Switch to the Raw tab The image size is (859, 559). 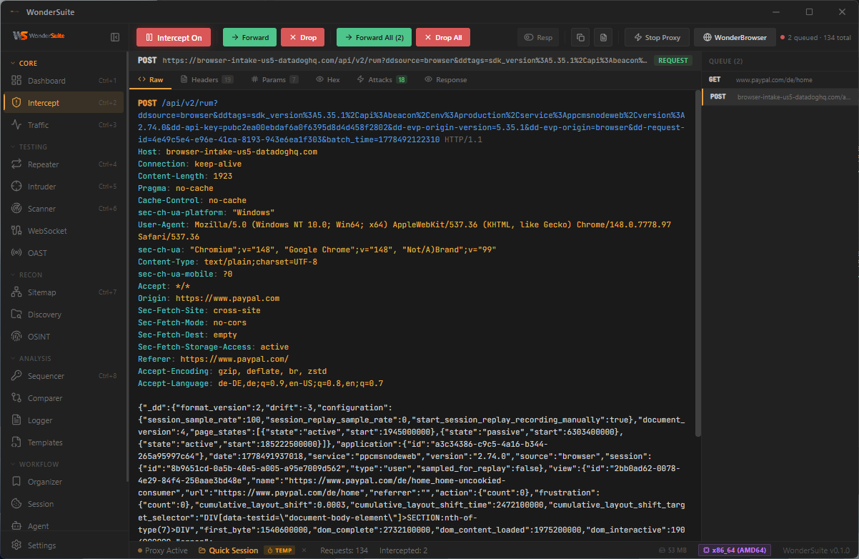point(151,79)
